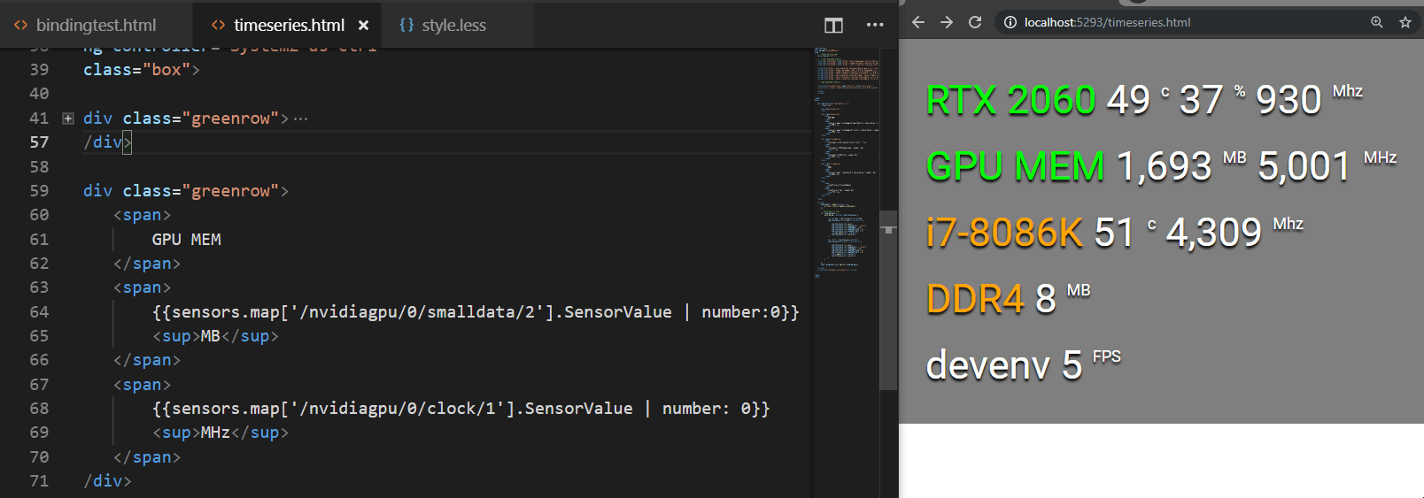1424x498 pixels.
Task: Switch to the bindingtest.html tab
Action: 96,26
